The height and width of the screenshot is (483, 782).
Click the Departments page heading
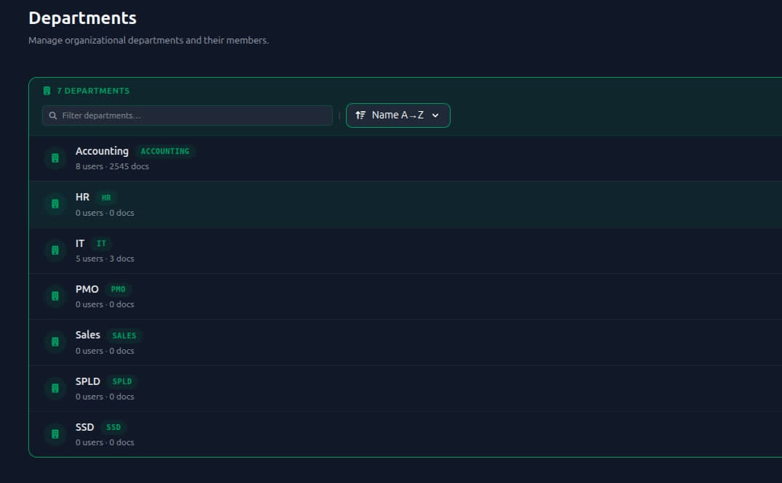point(82,18)
